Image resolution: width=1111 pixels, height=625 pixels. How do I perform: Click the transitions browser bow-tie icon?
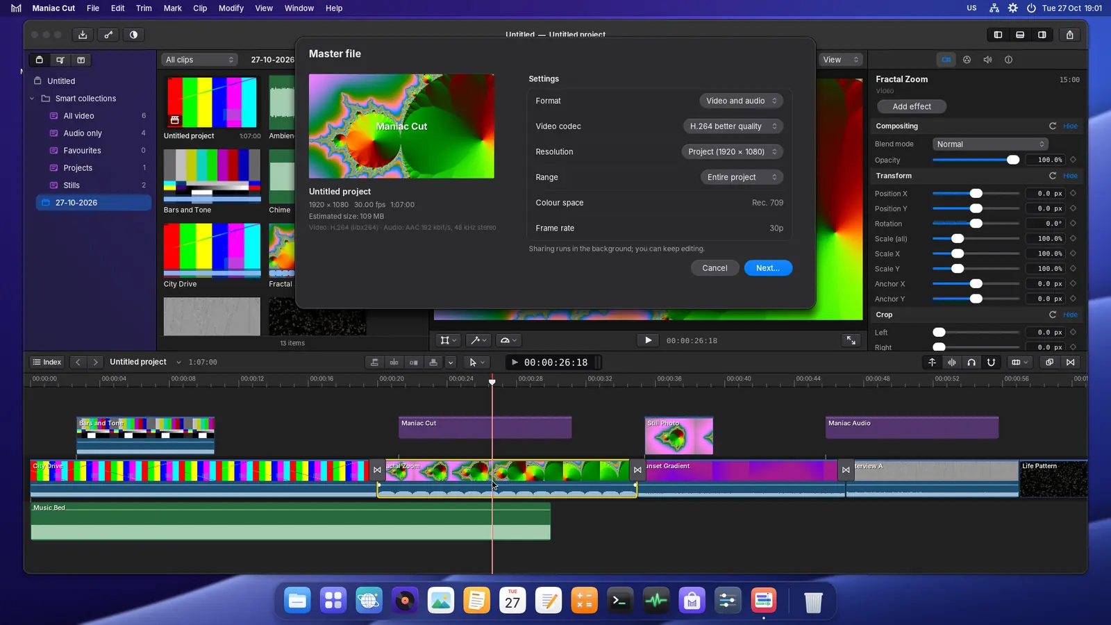pyautogui.click(x=1071, y=362)
